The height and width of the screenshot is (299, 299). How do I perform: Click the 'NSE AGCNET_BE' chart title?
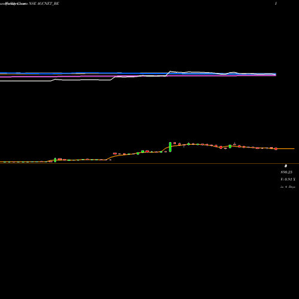[x=44, y=4]
